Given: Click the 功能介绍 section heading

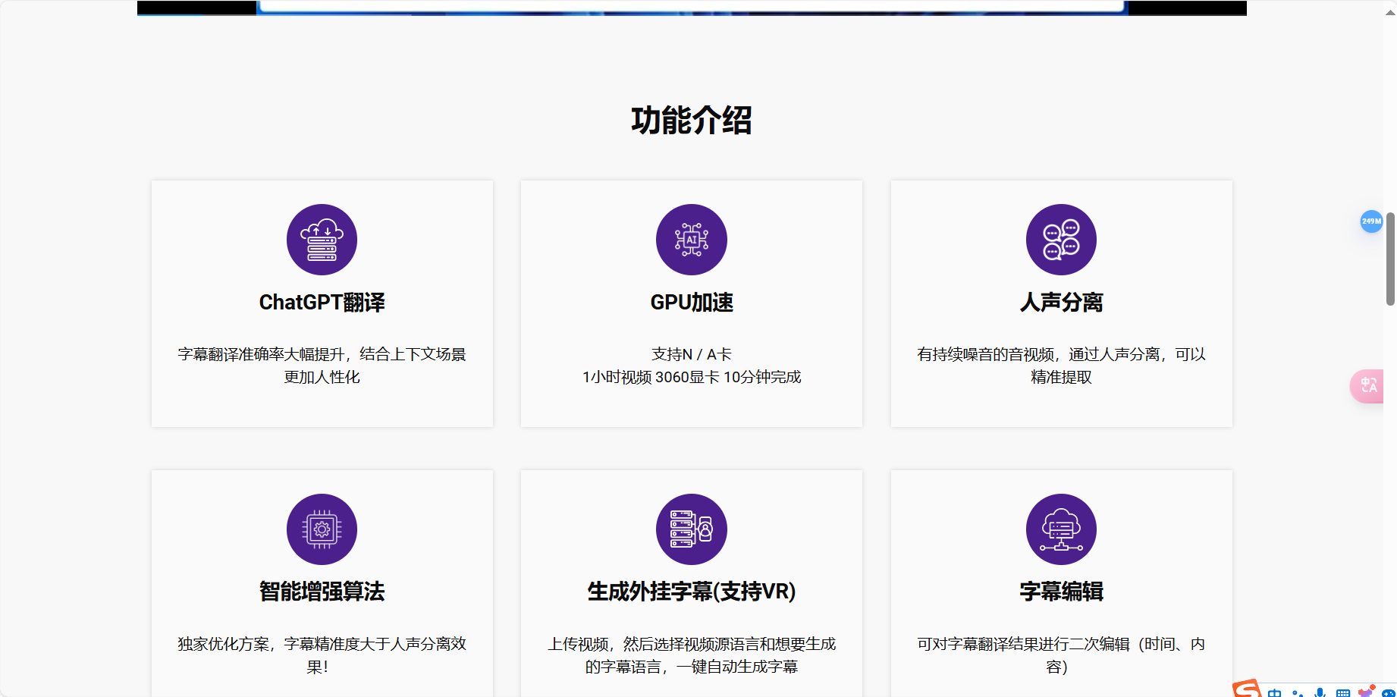Looking at the screenshot, I should click(x=691, y=120).
